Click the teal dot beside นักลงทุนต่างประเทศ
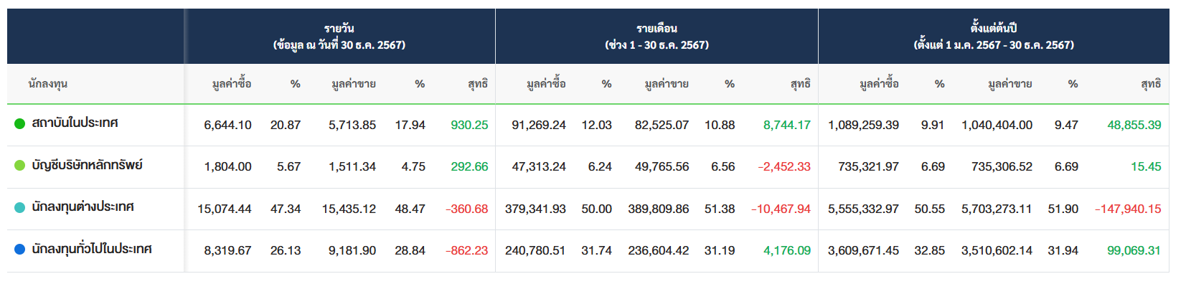The width and height of the screenshot is (1186, 284). [20, 207]
